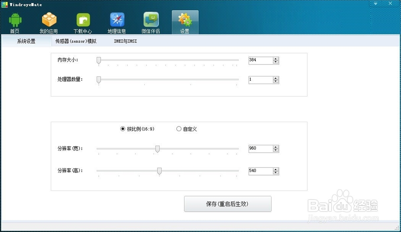Screen dimensions: 401x232
Task: Decrease processor count with down arrow
Action: point(275,82)
